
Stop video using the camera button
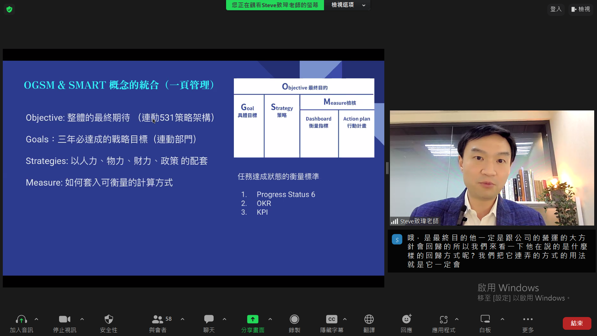click(64, 320)
